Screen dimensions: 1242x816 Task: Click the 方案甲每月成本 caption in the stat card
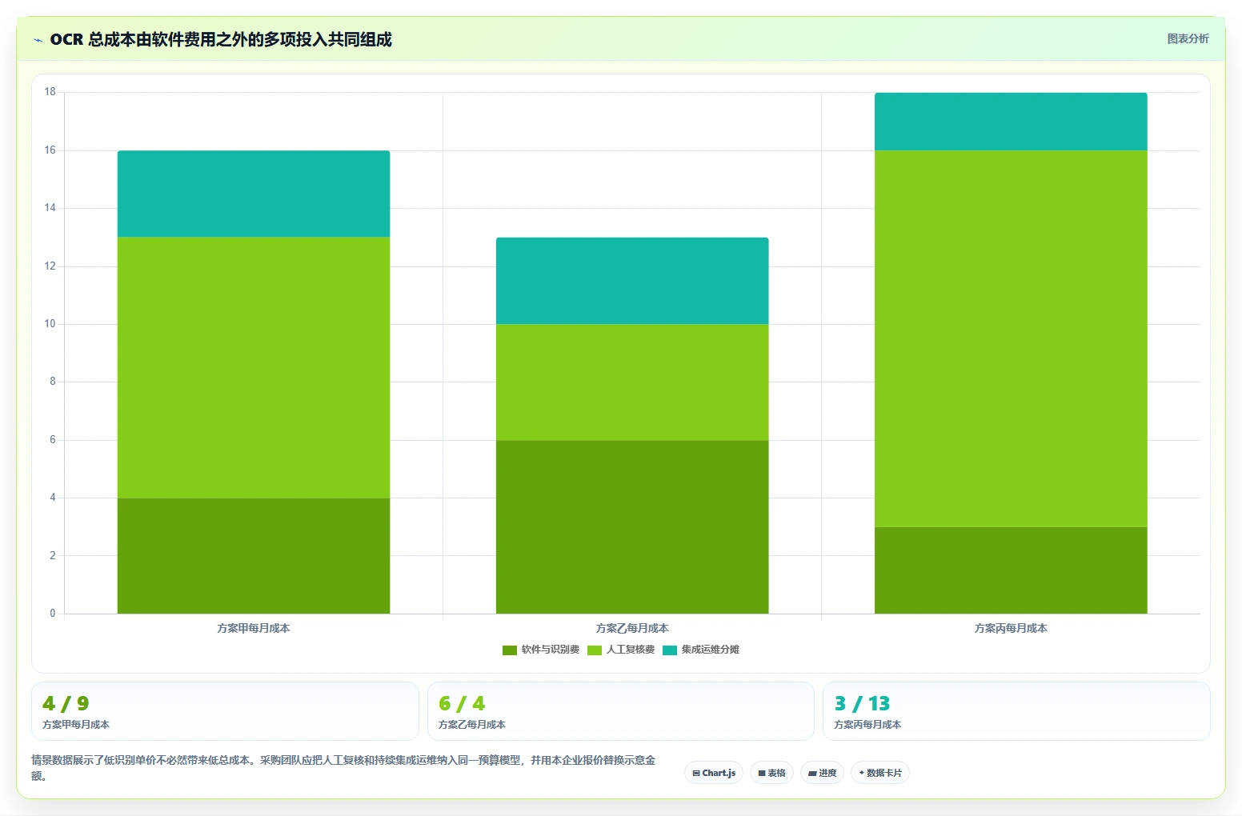click(x=76, y=725)
